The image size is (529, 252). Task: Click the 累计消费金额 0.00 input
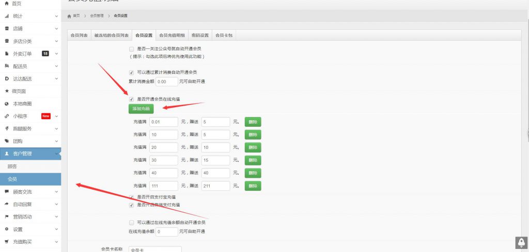[x=167, y=82]
